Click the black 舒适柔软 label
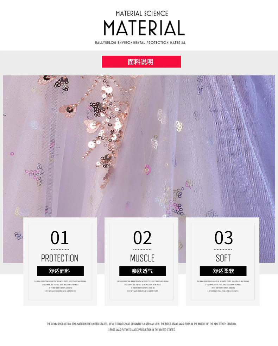Image resolution: width=278 pixels, height=346 pixels. (x=223, y=271)
